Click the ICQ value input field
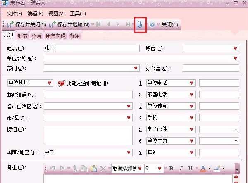Screen dimensions: 248x183 (x=219, y=152)
